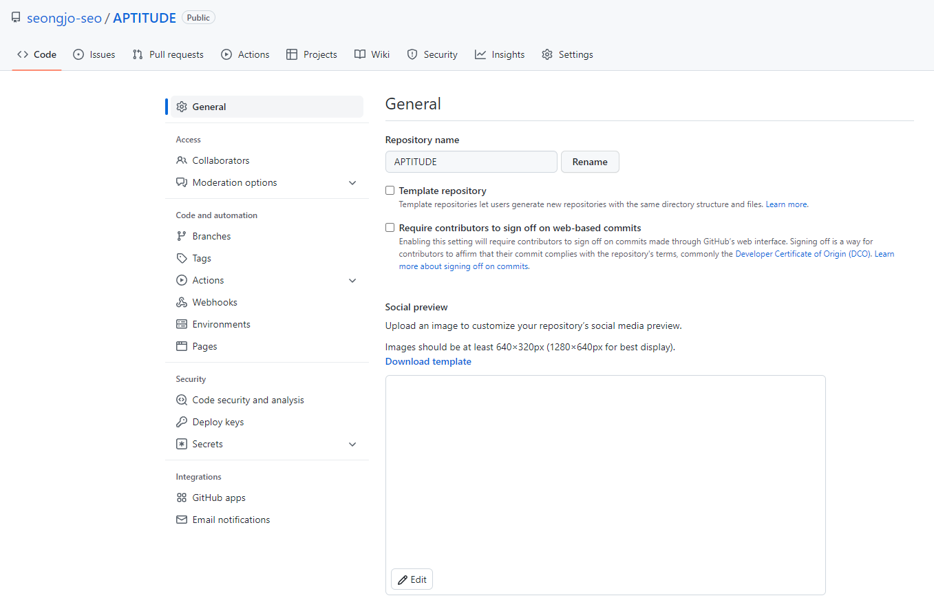The height and width of the screenshot is (598, 934).
Task: Enable the Template repository checkbox
Action: pyautogui.click(x=390, y=191)
